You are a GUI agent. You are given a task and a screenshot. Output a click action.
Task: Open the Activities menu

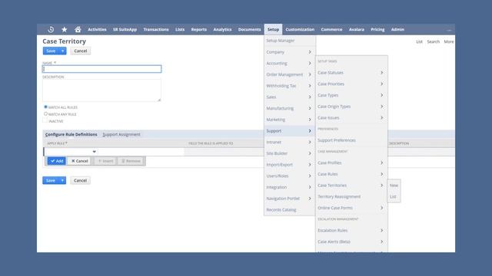click(x=97, y=29)
